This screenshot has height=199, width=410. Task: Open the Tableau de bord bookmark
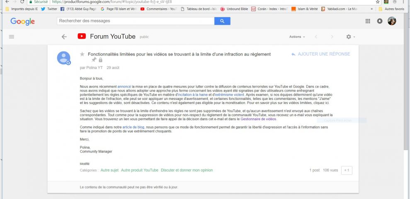coord(199,9)
